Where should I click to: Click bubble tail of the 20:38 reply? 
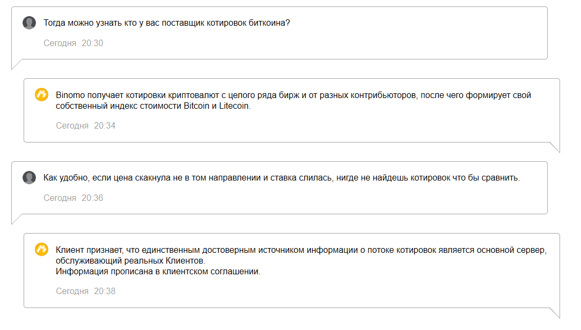click(x=555, y=313)
